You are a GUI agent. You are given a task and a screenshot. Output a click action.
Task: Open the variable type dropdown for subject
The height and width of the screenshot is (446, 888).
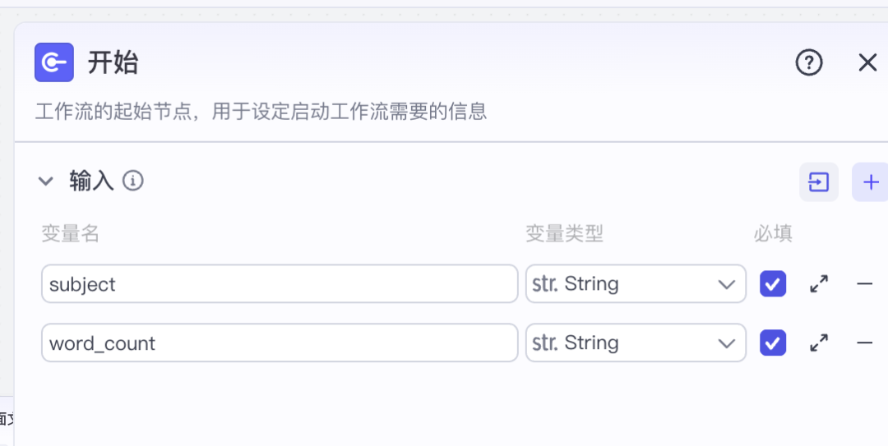click(x=636, y=284)
